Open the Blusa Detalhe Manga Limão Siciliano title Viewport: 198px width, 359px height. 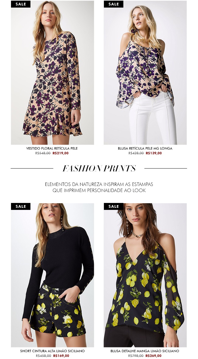pos(145,351)
